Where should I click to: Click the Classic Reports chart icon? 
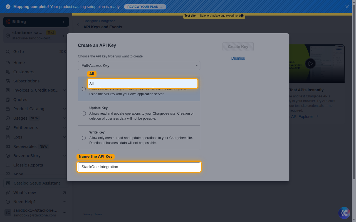click(x=8, y=165)
